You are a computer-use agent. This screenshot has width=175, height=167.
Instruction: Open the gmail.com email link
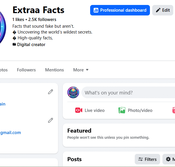[10, 133]
